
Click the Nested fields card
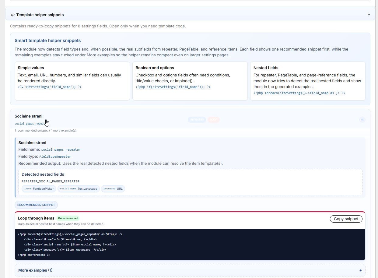point(308,81)
